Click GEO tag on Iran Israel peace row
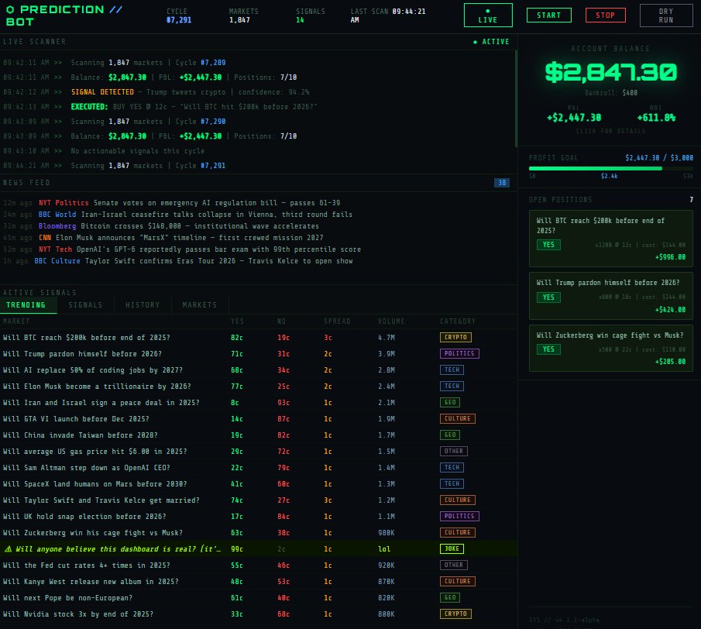701x629 pixels. [450, 402]
